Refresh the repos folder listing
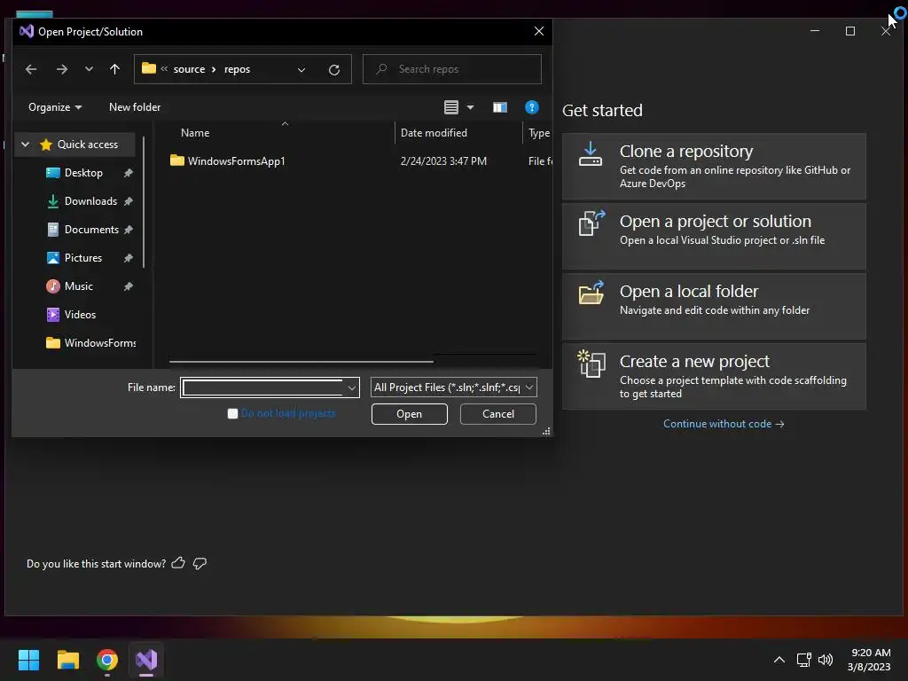Viewport: 908px width, 681px height. [x=334, y=69]
